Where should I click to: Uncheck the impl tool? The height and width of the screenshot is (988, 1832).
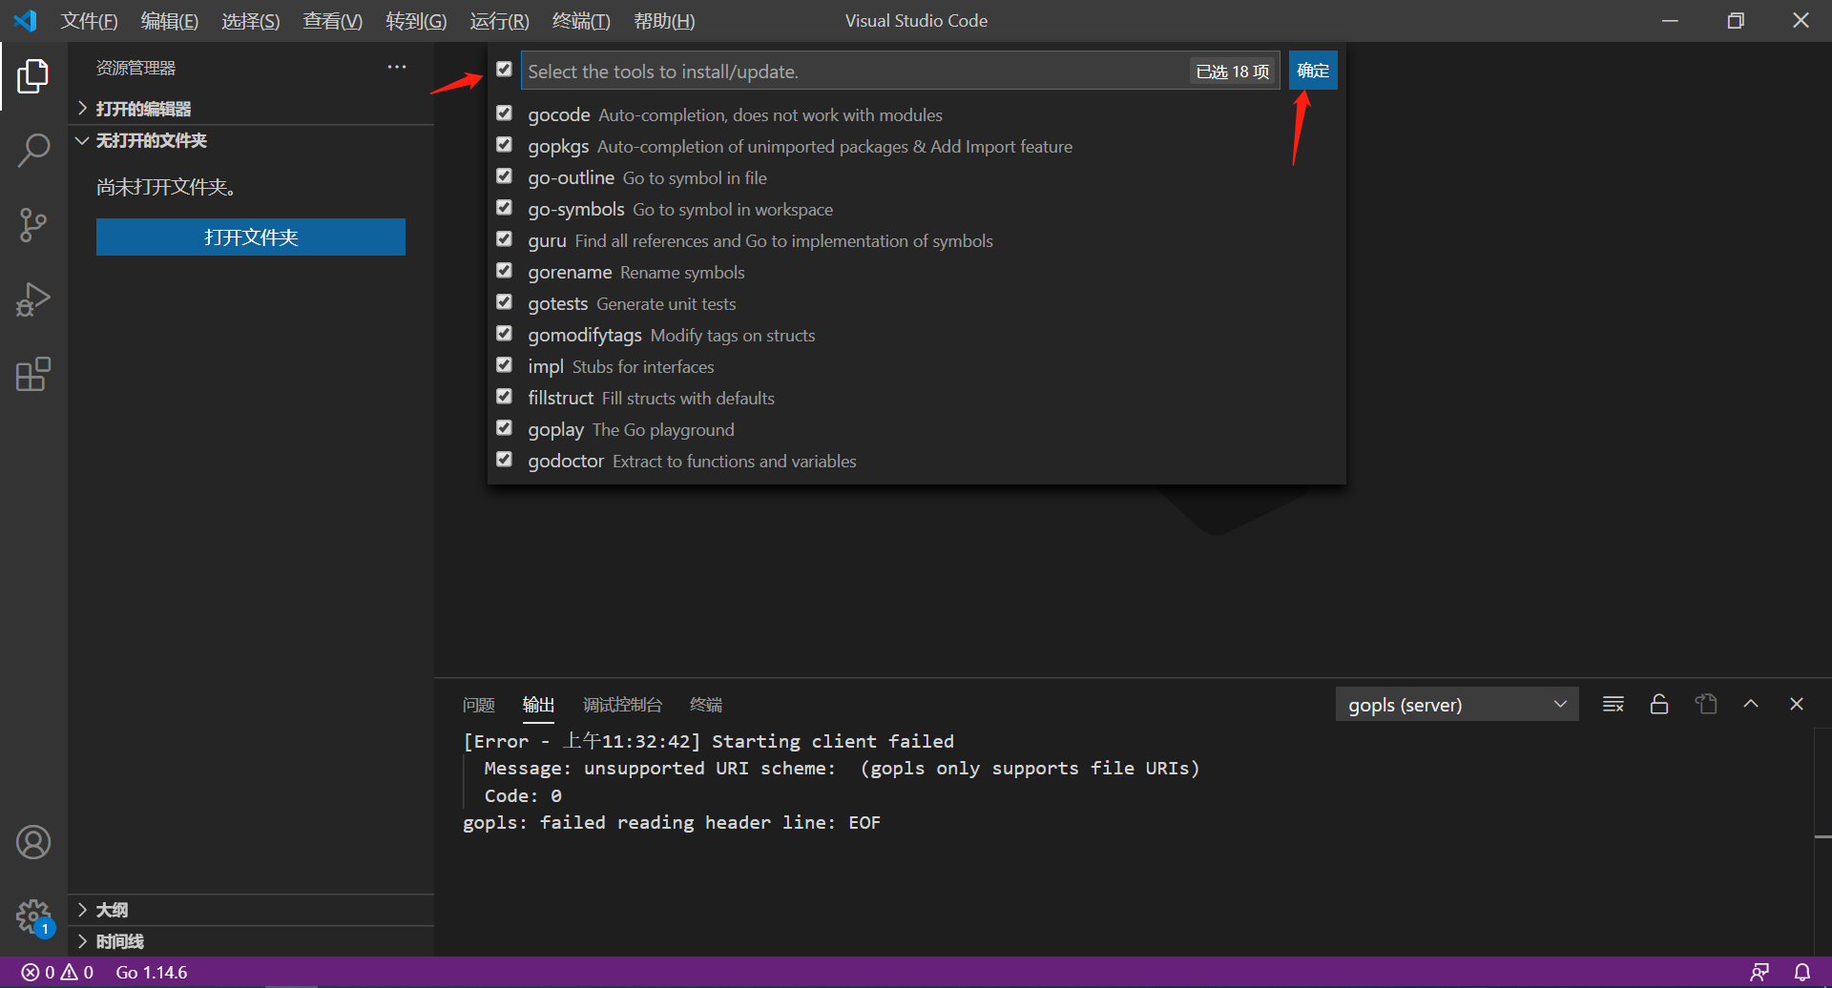pyautogui.click(x=504, y=364)
